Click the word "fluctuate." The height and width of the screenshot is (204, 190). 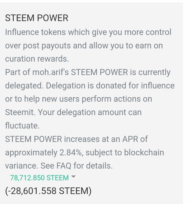click(22, 126)
